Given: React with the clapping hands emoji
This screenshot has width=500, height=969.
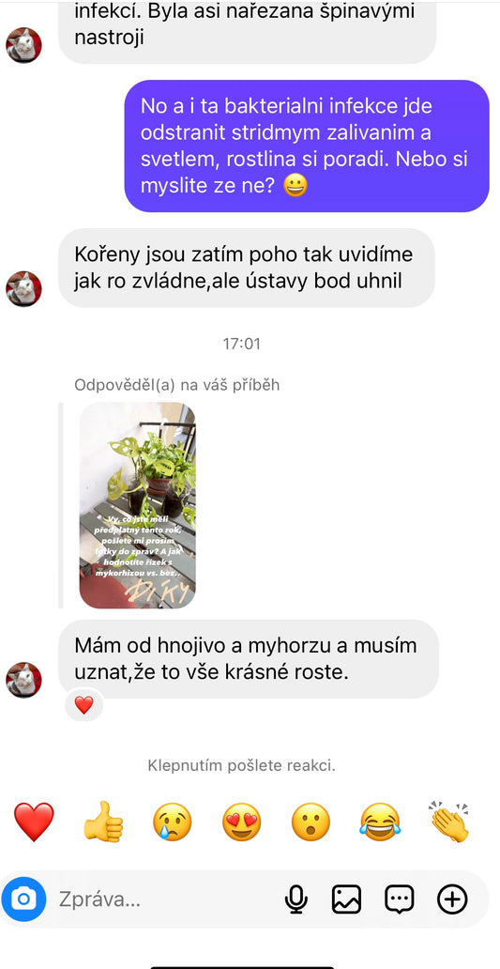Looking at the screenshot, I should tap(449, 822).
